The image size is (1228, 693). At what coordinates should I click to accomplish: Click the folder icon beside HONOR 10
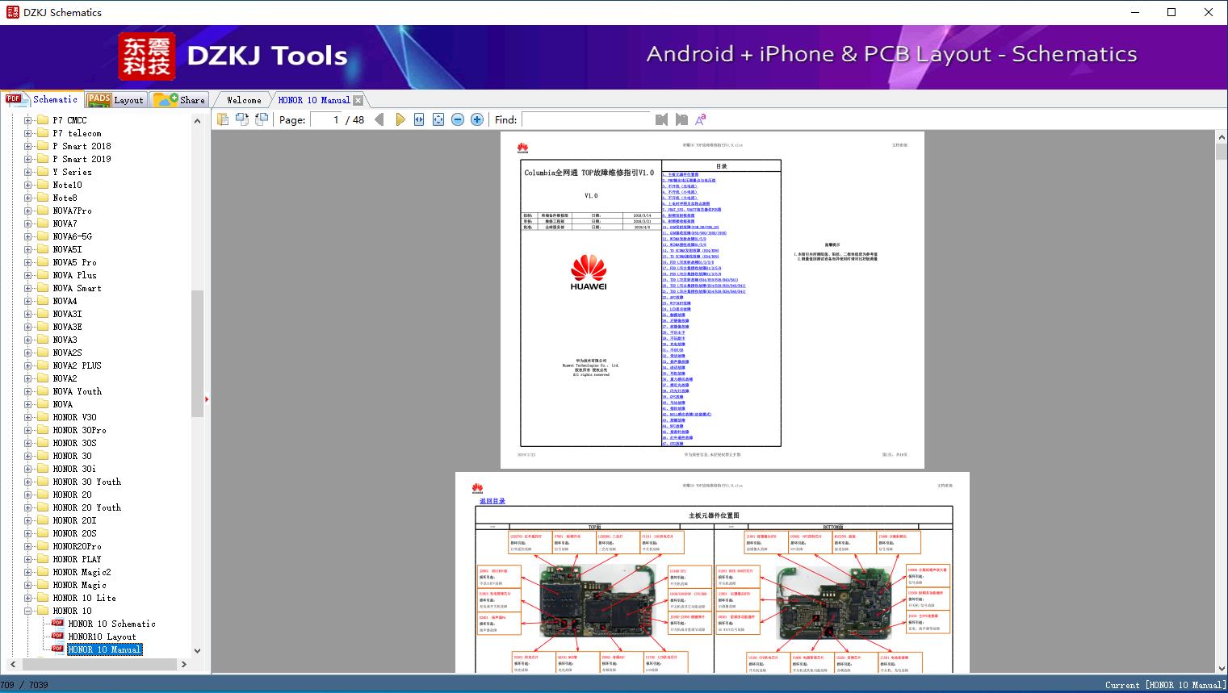tap(43, 611)
